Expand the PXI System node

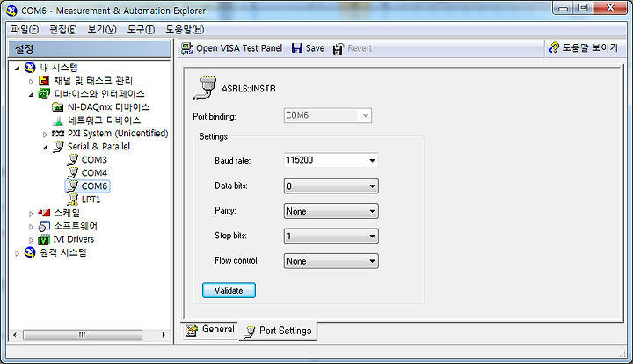click(x=45, y=135)
